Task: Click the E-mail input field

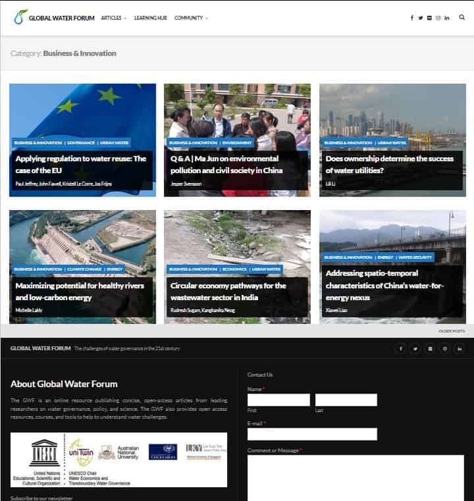Action: click(312, 434)
